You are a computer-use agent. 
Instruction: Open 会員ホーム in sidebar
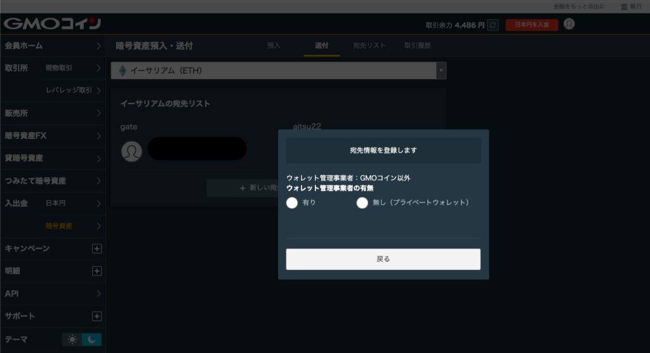click(x=53, y=46)
